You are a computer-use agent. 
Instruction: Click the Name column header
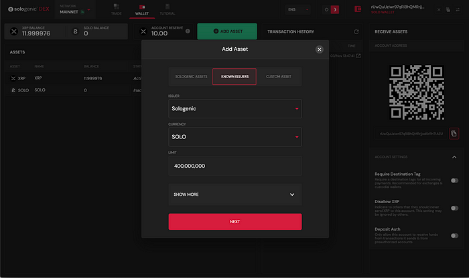click(x=39, y=66)
